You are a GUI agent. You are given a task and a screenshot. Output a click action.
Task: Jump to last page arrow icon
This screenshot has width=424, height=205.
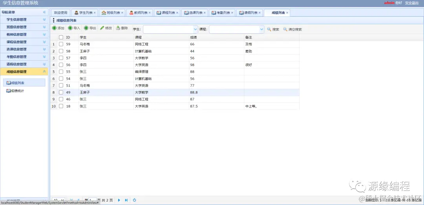(x=126, y=200)
